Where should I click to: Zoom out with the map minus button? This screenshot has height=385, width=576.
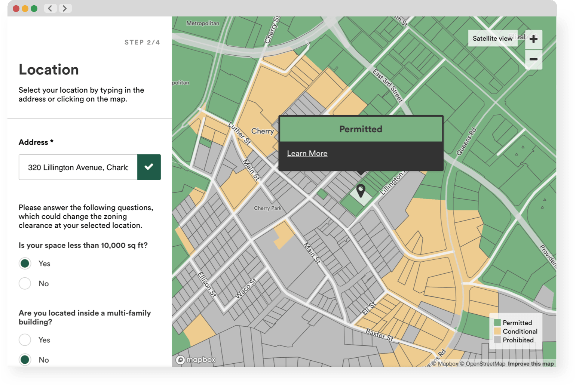[x=534, y=59]
